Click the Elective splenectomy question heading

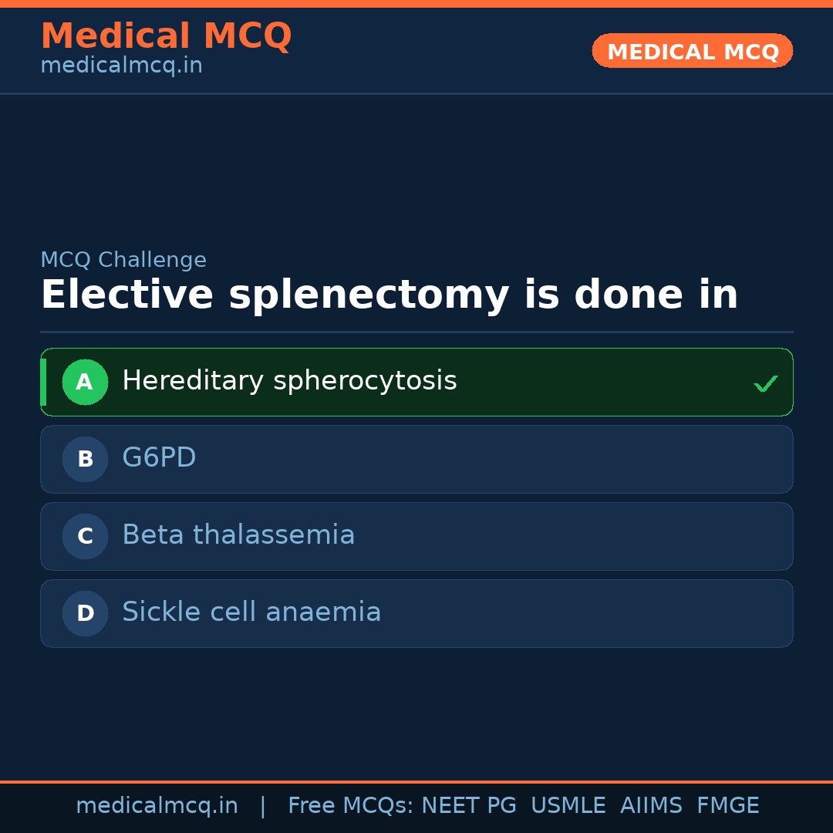tap(389, 295)
